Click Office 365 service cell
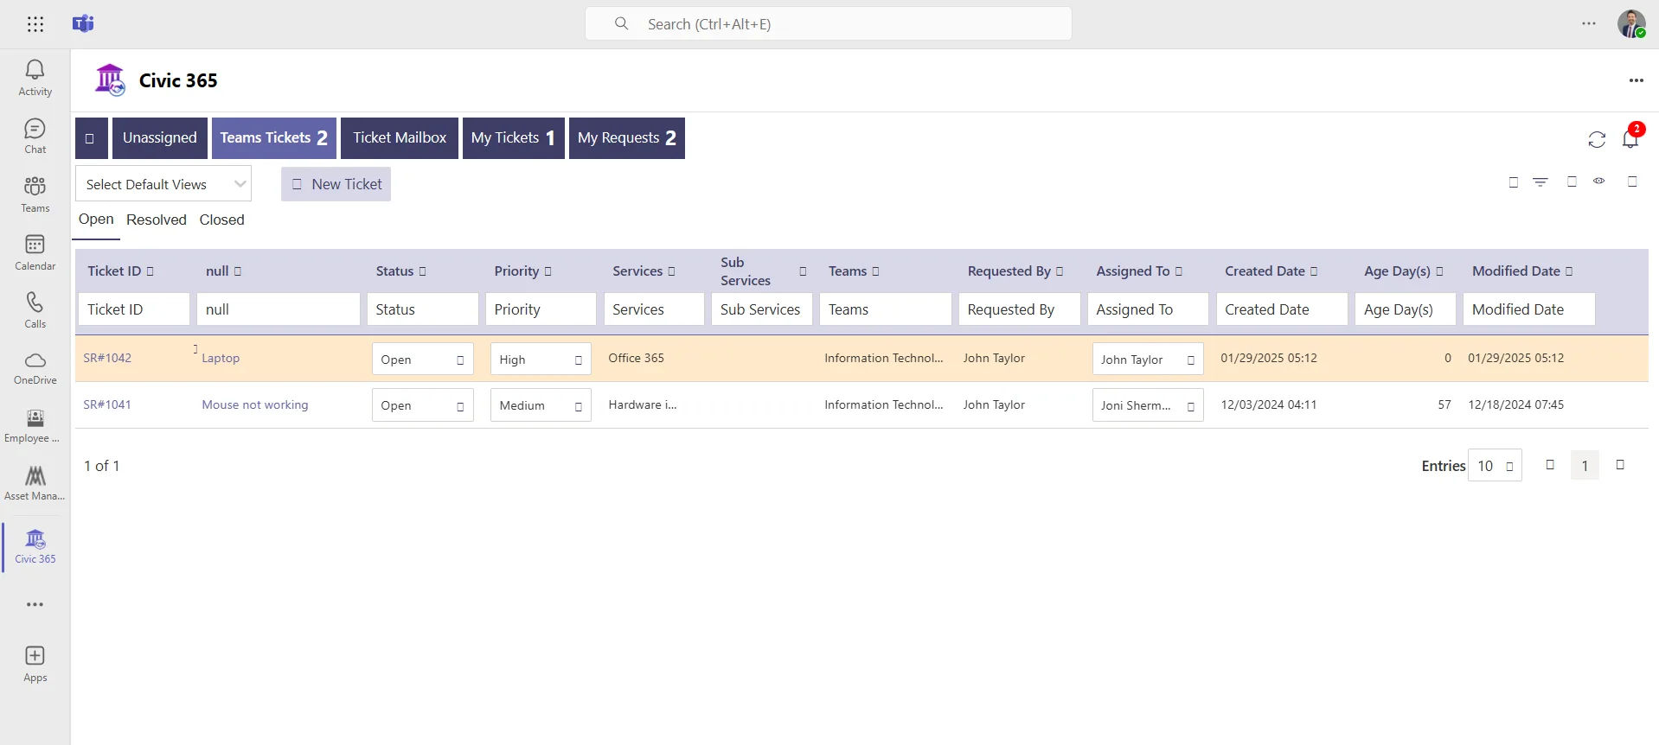The image size is (1659, 745). click(x=637, y=358)
